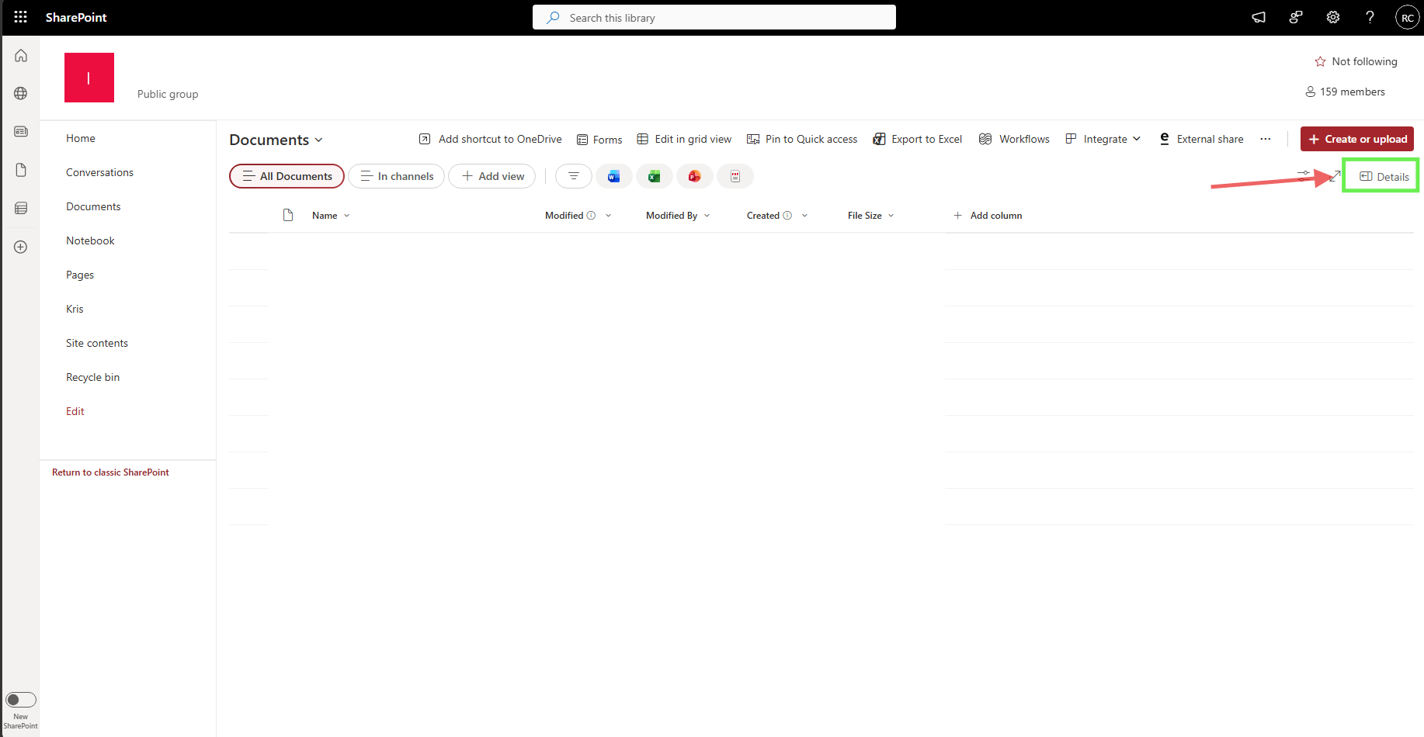Open Site contents in the navigation
Image resolution: width=1424 pixels, height=737 pixels.
97,343
